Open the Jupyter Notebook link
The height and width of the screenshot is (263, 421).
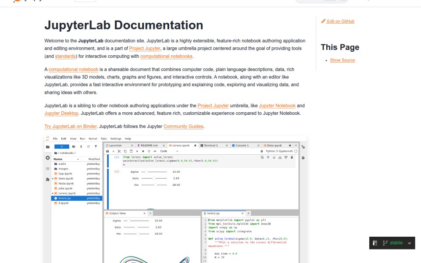(x=277, y=106)
